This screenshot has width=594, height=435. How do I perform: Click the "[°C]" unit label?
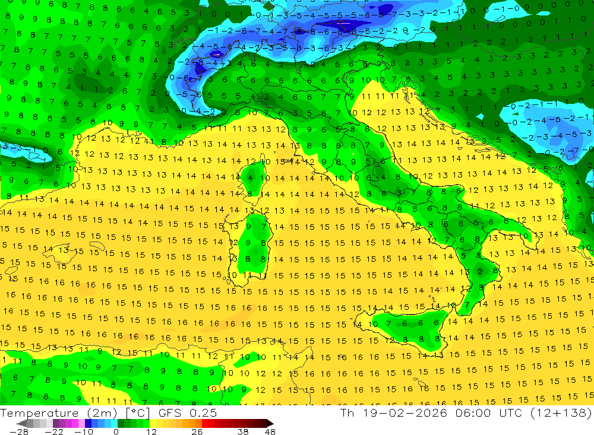point(138,413)
